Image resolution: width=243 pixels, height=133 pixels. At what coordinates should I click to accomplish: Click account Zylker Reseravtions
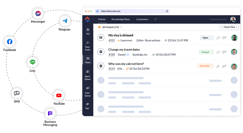tap(148, 41)
